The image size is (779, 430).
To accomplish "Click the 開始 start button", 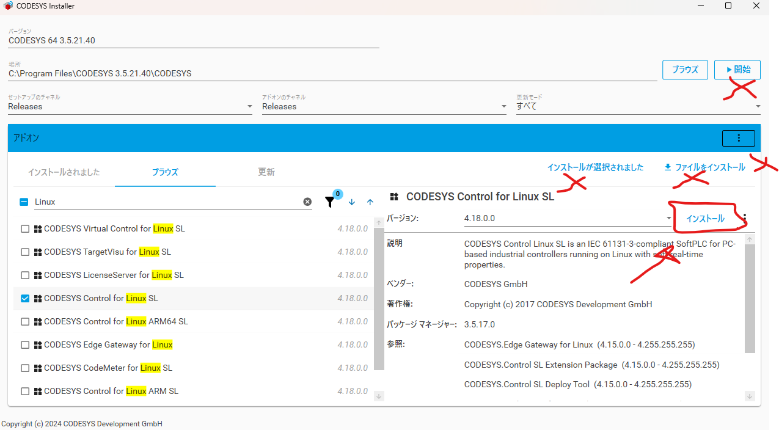I will click(x=737, y=70).
